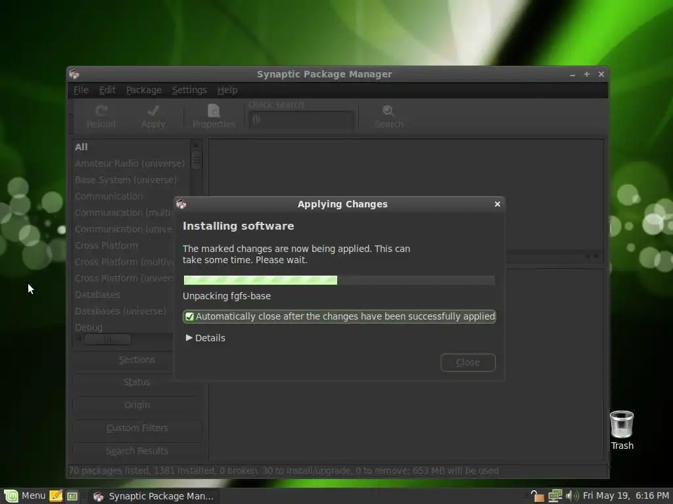673x504 pixels.
Task: Open the Mint Menu logo icon
Action: click(x=11, y=496)
